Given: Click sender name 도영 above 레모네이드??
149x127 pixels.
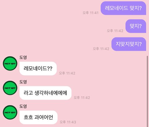Looking at the screenshot, I should click(x=23, y=57).
